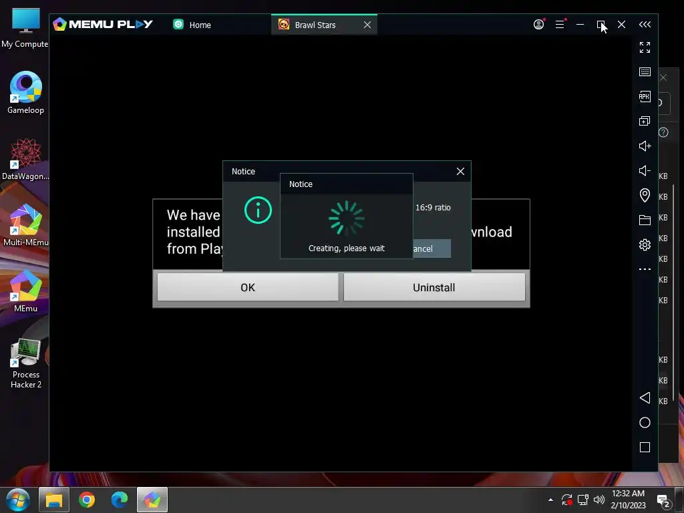Click the help question mark in background window
Image resolution: width=684 pixels, height=513 pixels.
coord(663,132)
